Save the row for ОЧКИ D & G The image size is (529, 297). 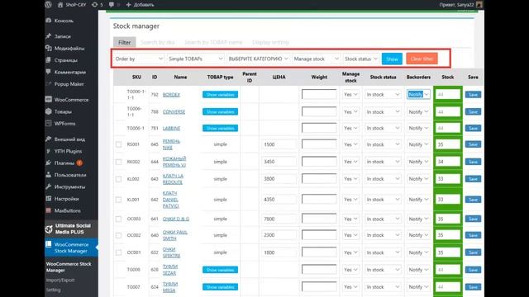[473, 219]
